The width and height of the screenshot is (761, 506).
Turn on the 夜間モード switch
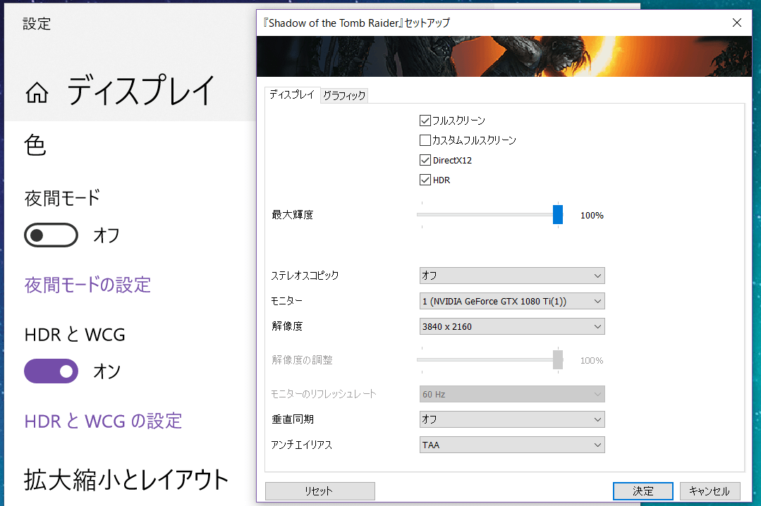point(51,235)
